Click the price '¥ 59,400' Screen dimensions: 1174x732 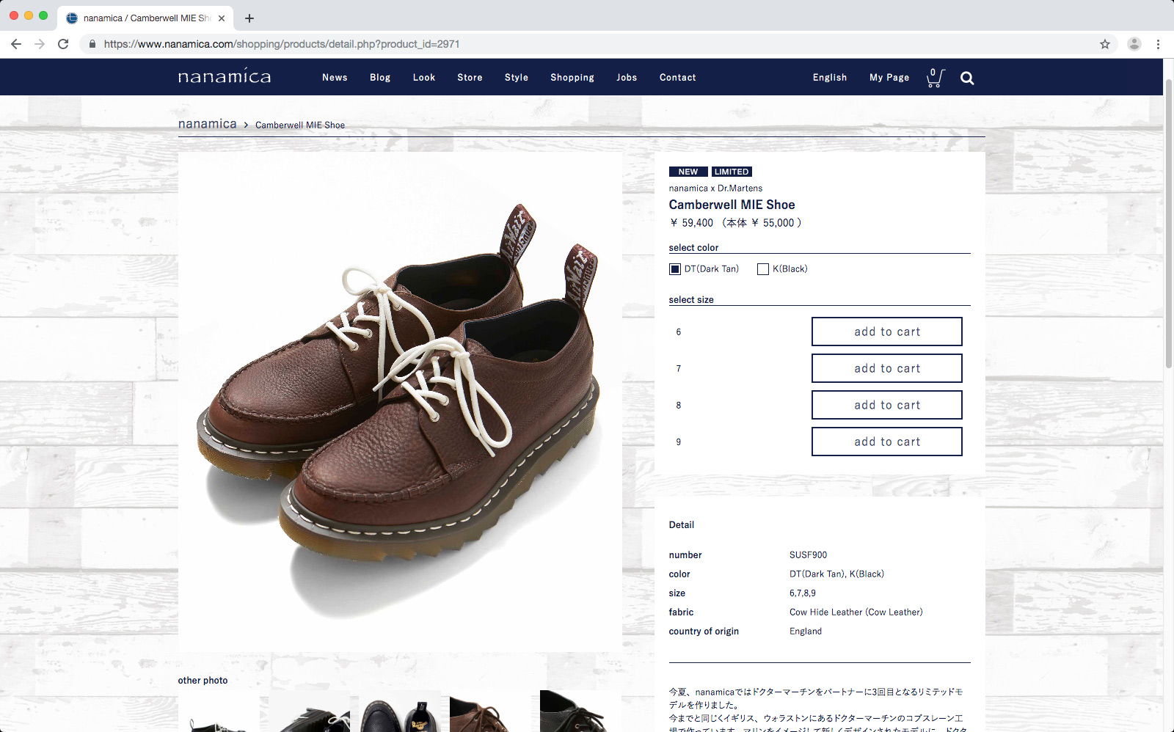tap(691, 223)
